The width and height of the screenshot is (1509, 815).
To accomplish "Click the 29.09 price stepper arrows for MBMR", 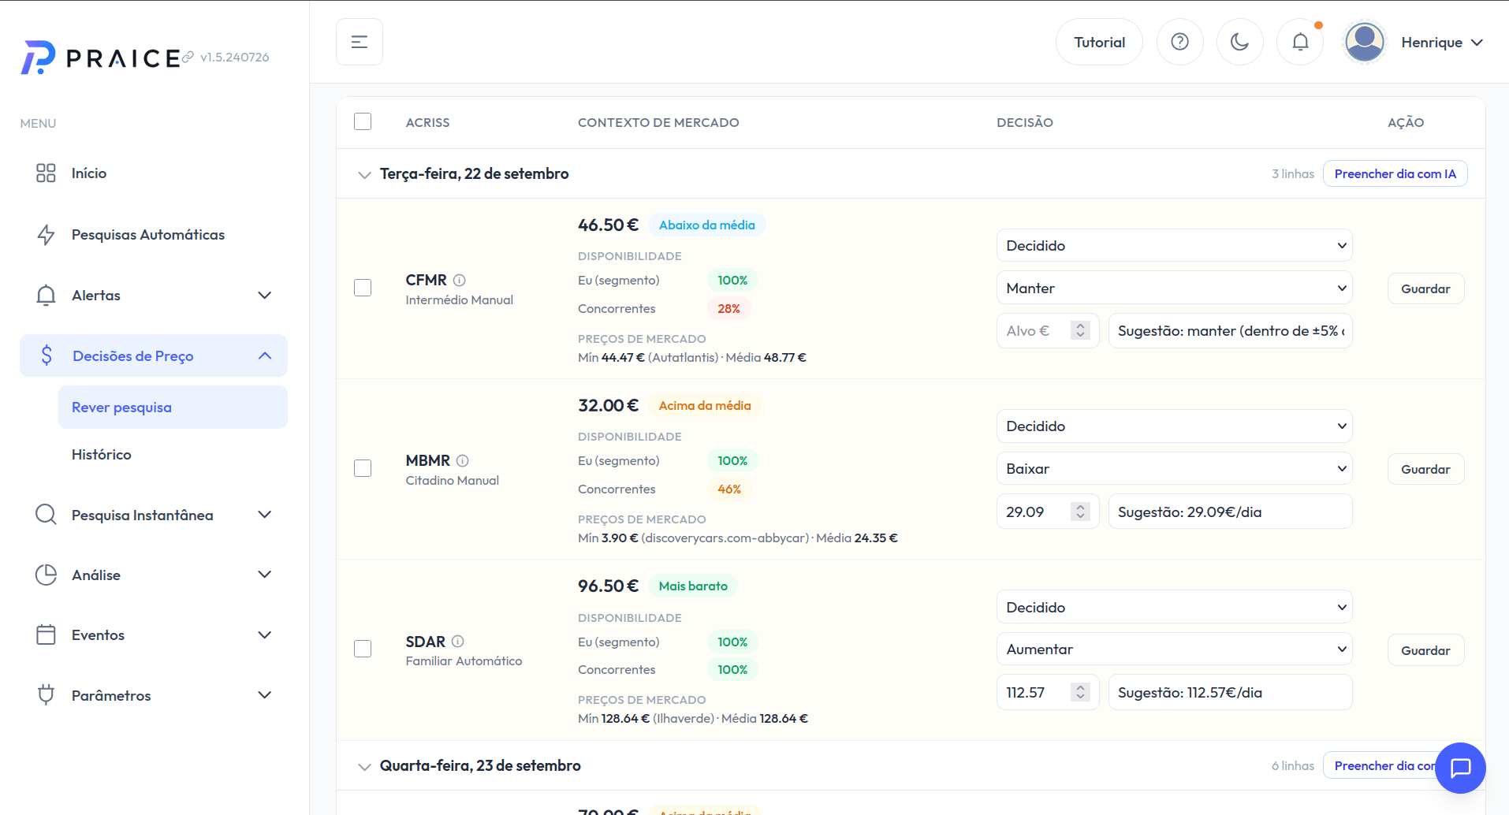I will pyautogui.click(x=1080, y=512).
